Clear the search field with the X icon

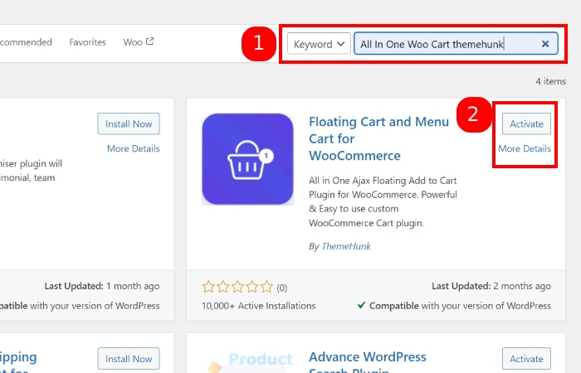pos(545,44)
